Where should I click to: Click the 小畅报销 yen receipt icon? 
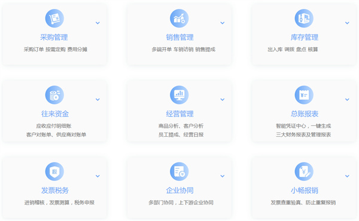[x=304, y=171]
